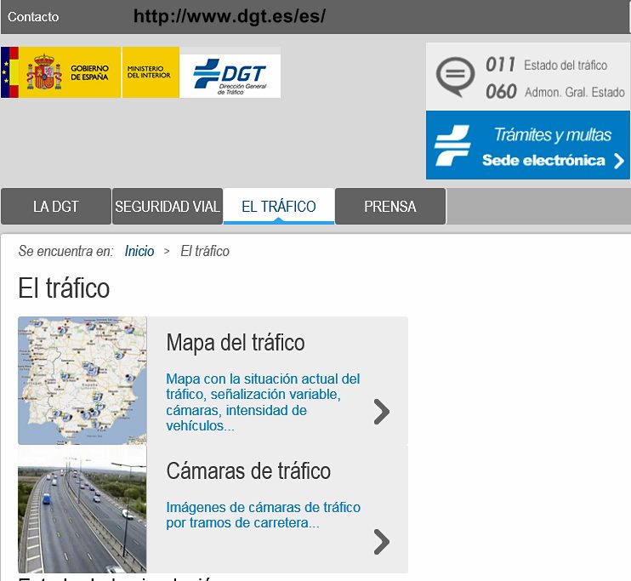Viewport: 631px width, 581px height.
Task: Expand Mapa del tráfico chevron arrow
Action: click(382, 412)
